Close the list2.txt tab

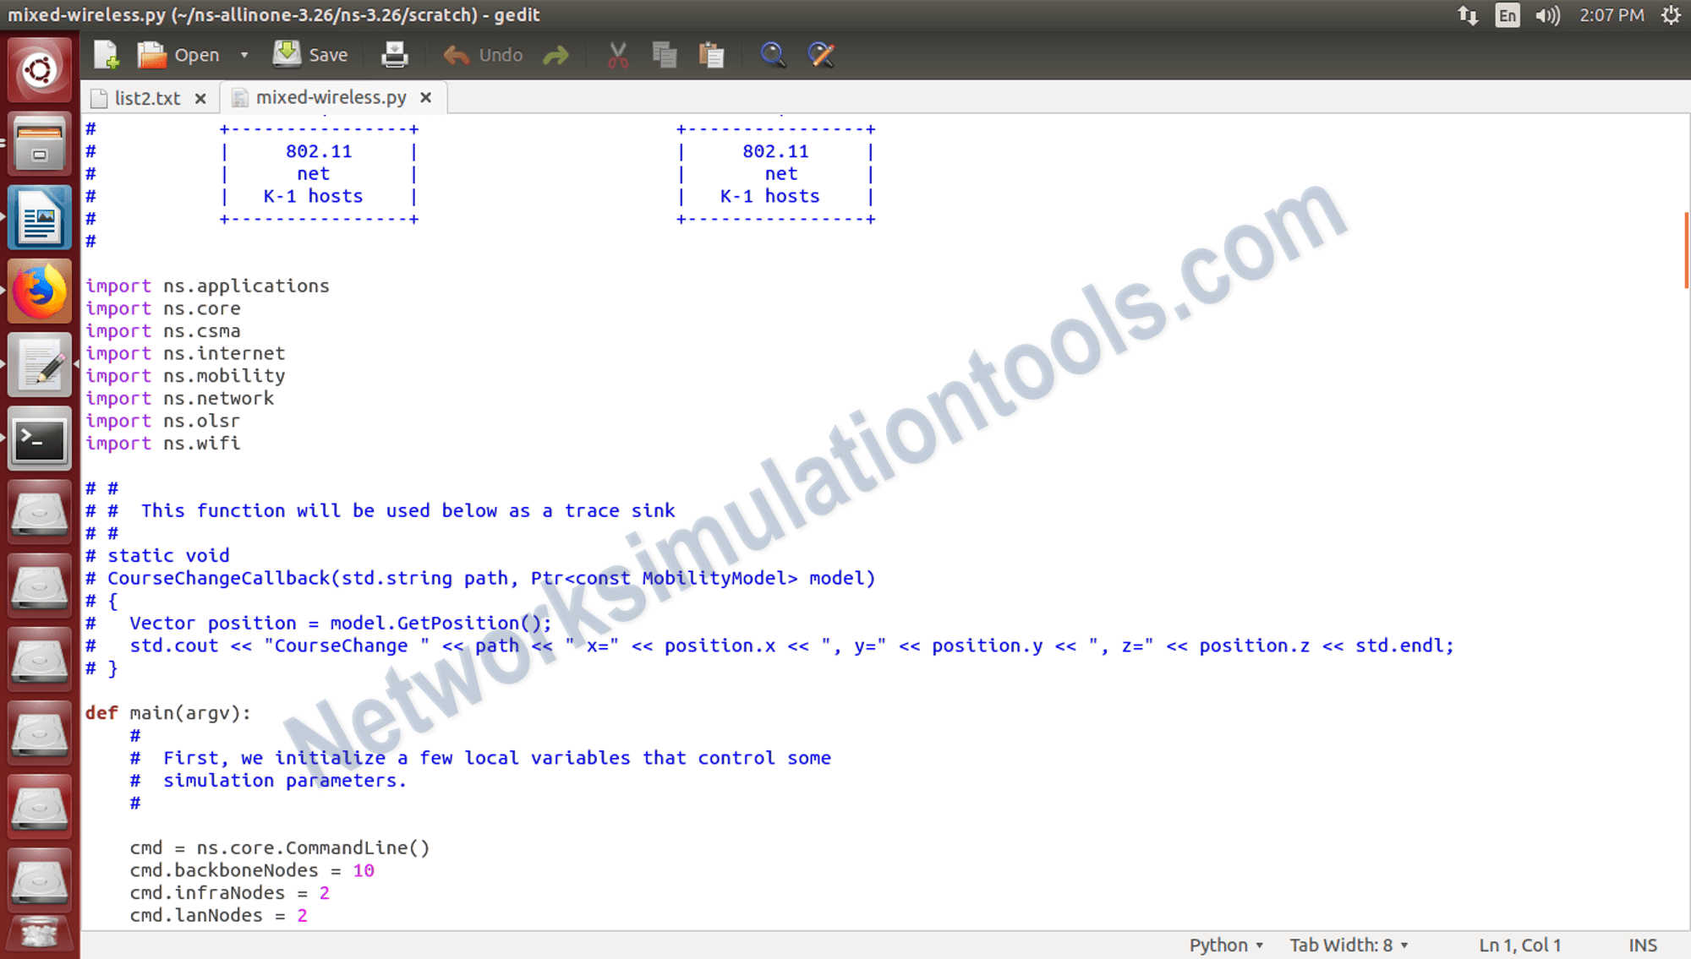click(200, 97)
